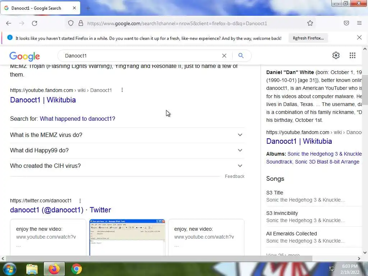Click in the Google search field containing Danooct1
Image resolution: width=368 pixels, height=276 pixels.
click(141, 56)
